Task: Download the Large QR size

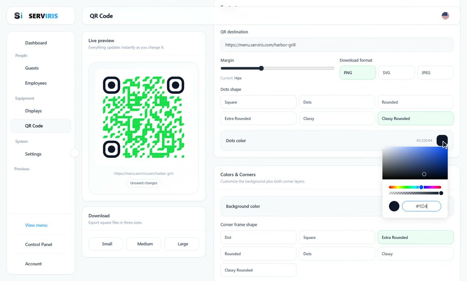Action: point(182,244)
